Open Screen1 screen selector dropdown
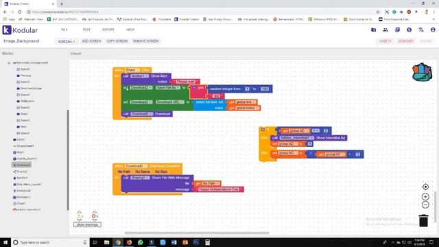The height and width of the screenshot is (247, 439). [x=66, y=41]
